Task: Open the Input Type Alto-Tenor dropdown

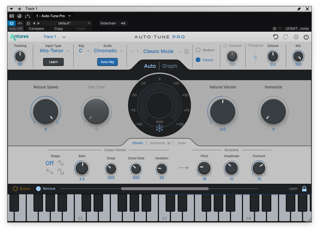Action: pos(54,51)
